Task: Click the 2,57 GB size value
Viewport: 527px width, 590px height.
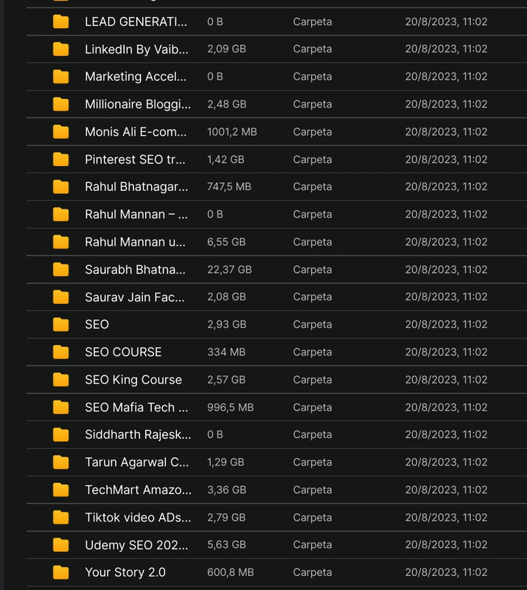Action: pyautogui.click(x=226, y=380)
